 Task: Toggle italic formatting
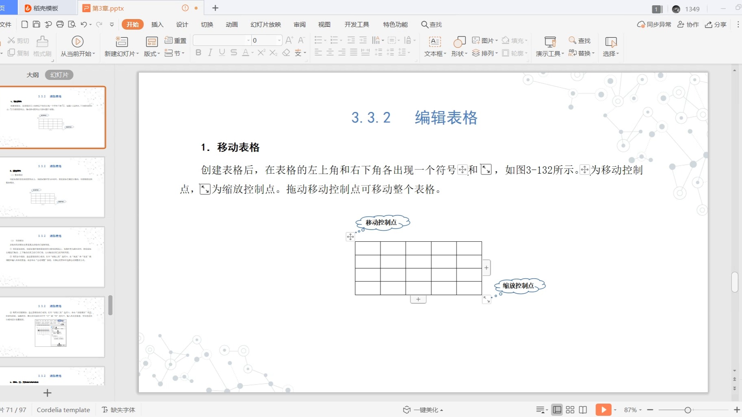[210, 53]
